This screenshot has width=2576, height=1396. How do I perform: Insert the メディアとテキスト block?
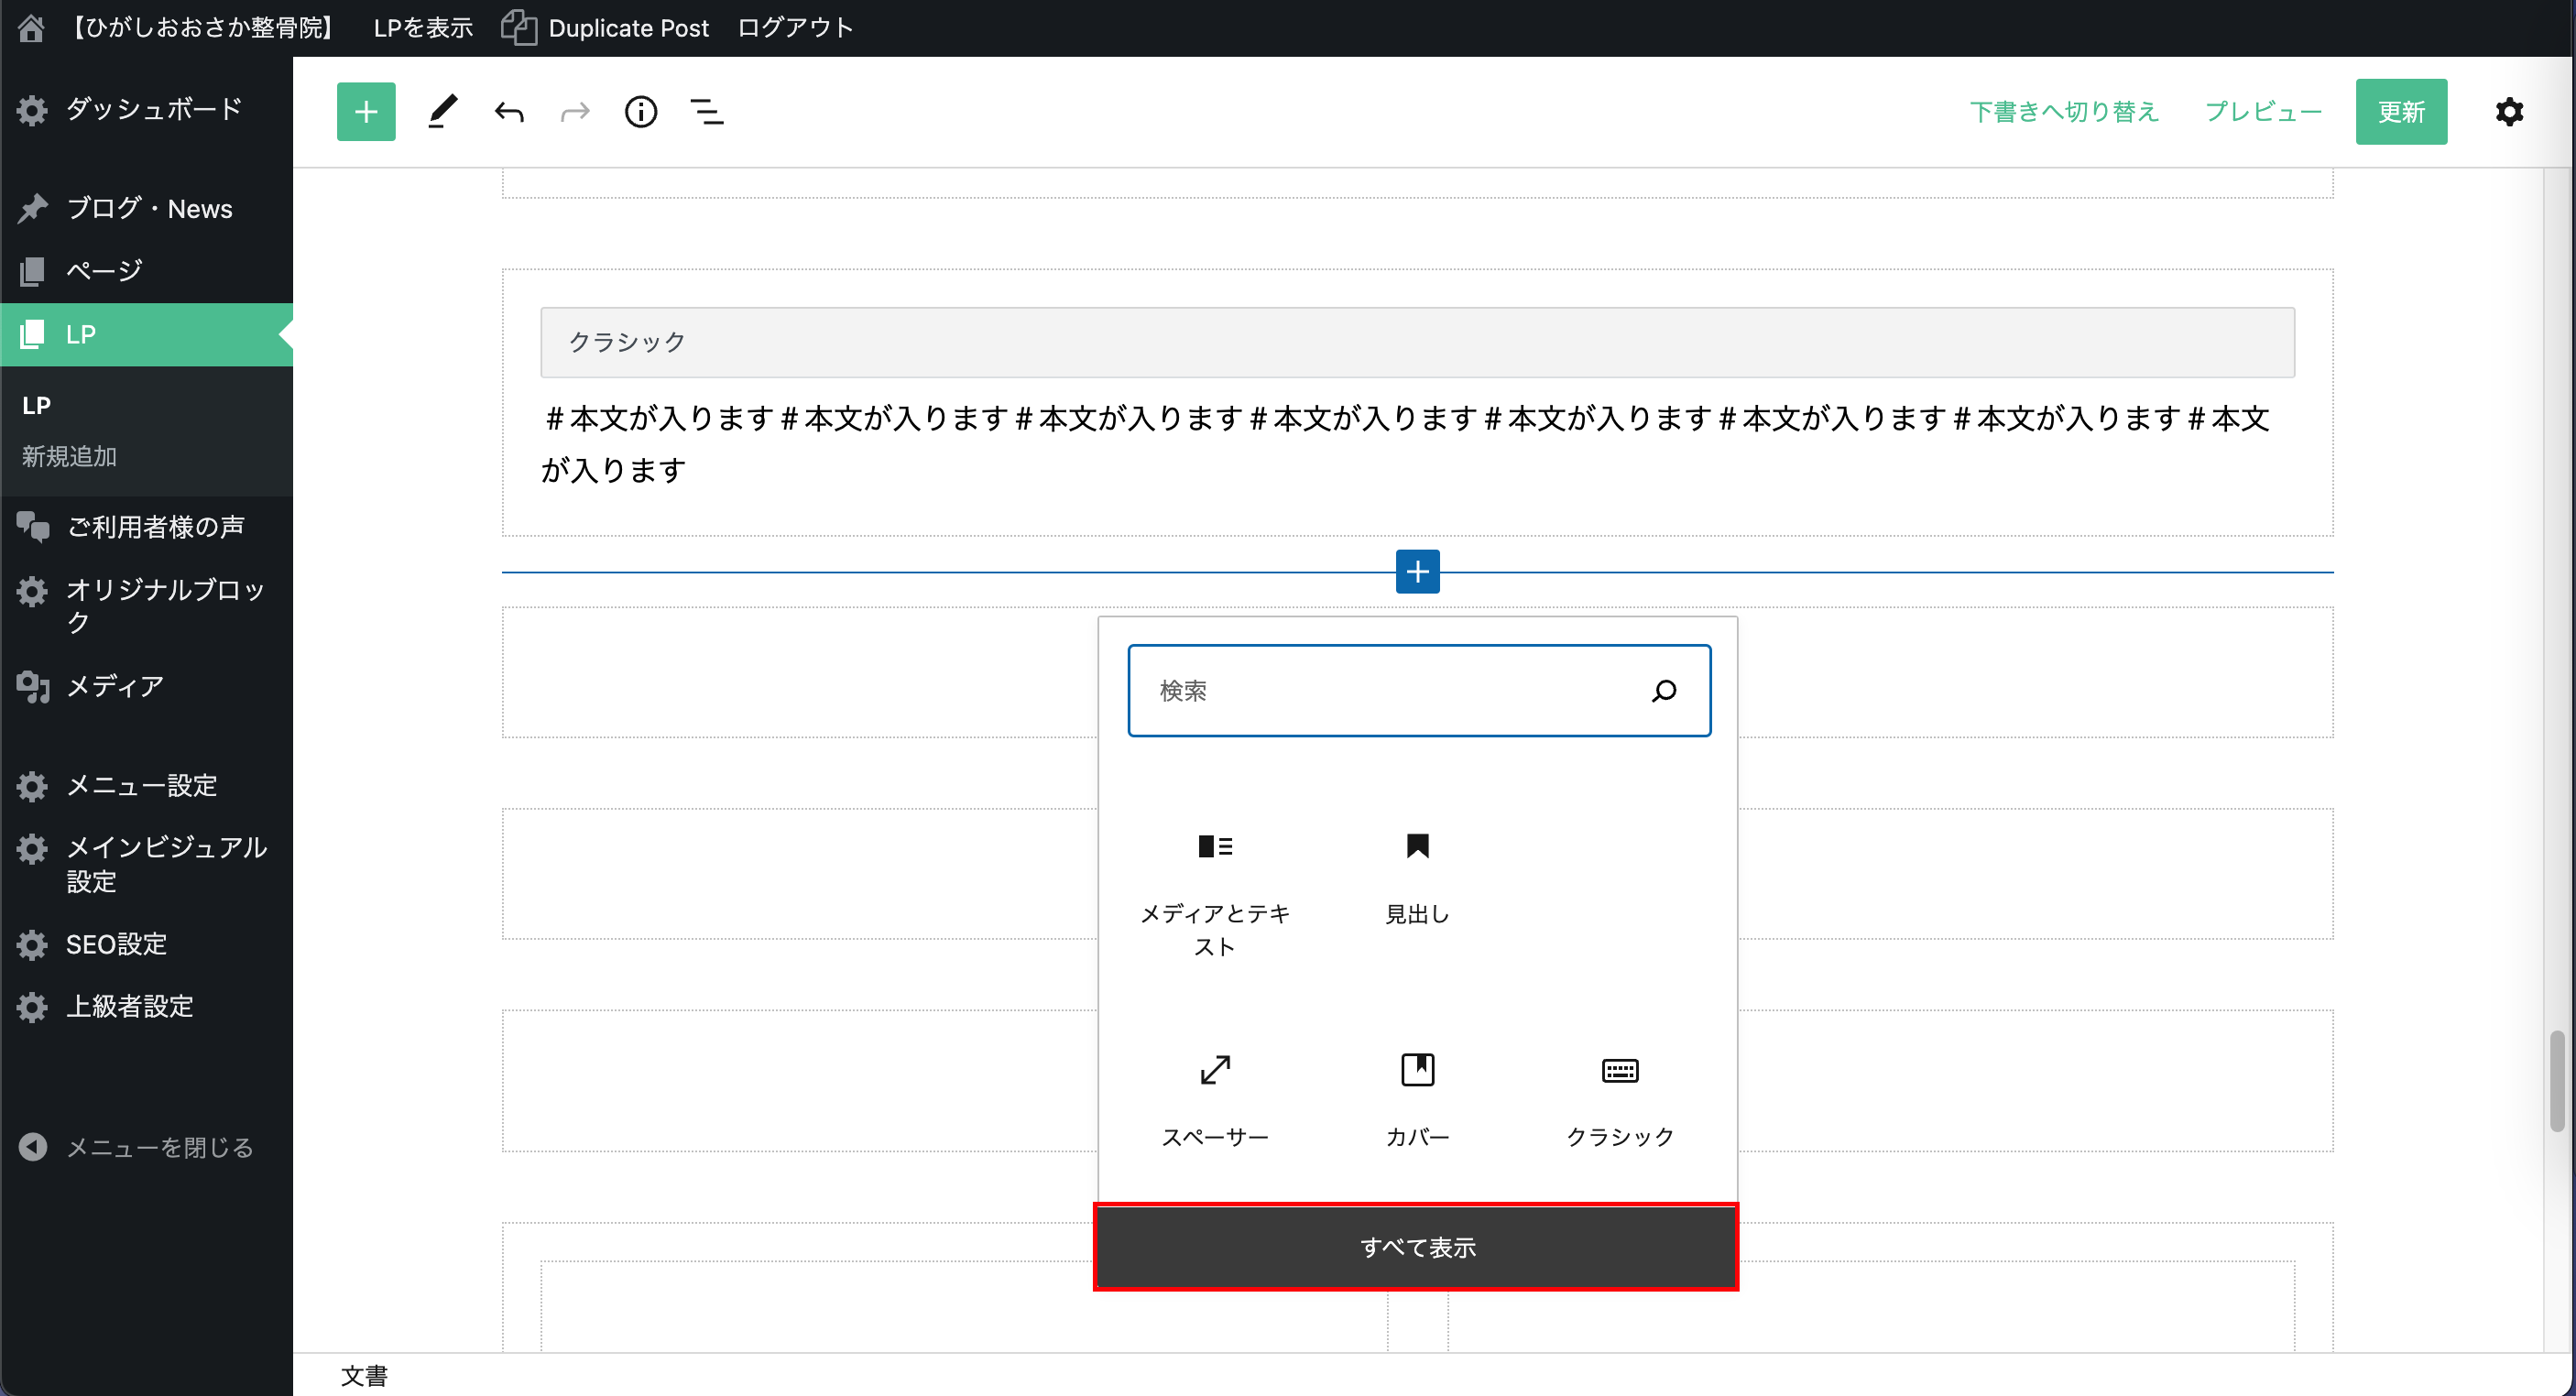[x=1215, y=890]
